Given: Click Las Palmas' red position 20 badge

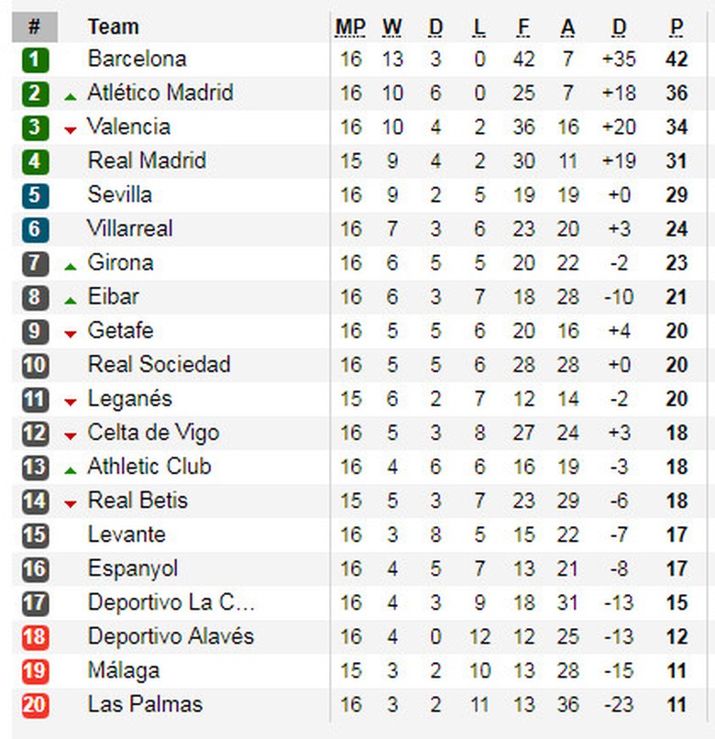Looking at the screenshot, I should point(35,705).
